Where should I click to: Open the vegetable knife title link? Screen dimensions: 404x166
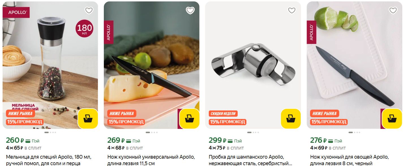tap(349, 160)
